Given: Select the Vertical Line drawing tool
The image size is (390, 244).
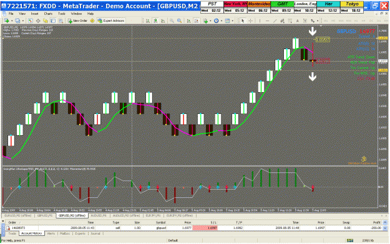Looking at the screenshot, I should pyautogui.click(x=260, y=21).
